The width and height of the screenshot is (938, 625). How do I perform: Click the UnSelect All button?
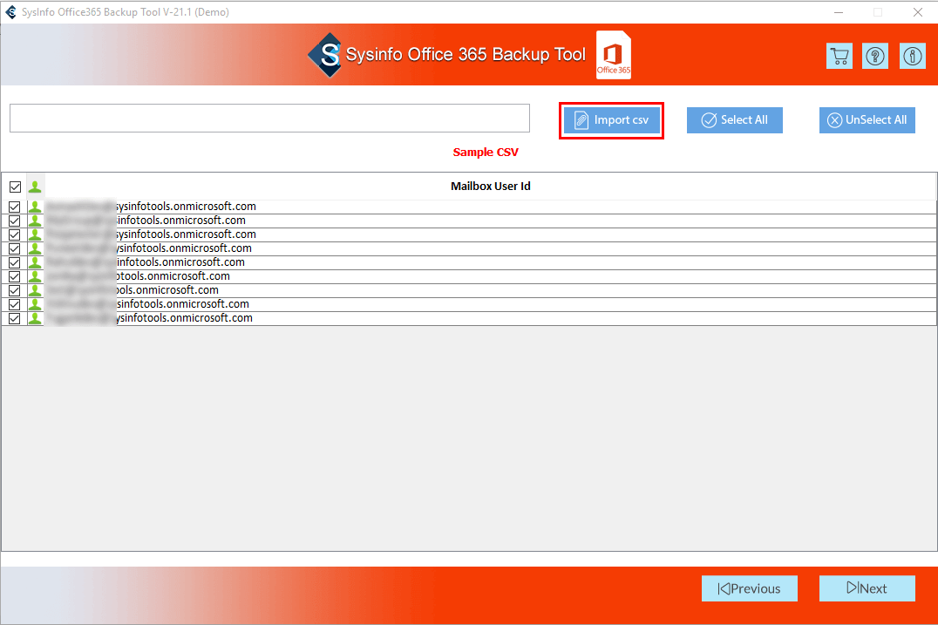tap(867, 120)
